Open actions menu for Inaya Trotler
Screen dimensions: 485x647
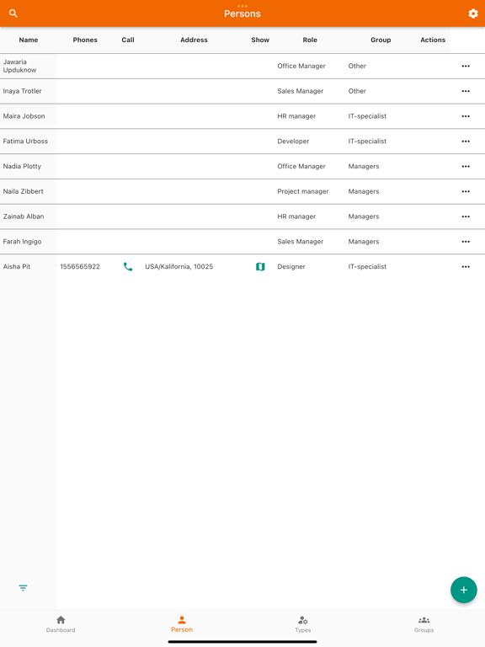click(x=466, y=91)
